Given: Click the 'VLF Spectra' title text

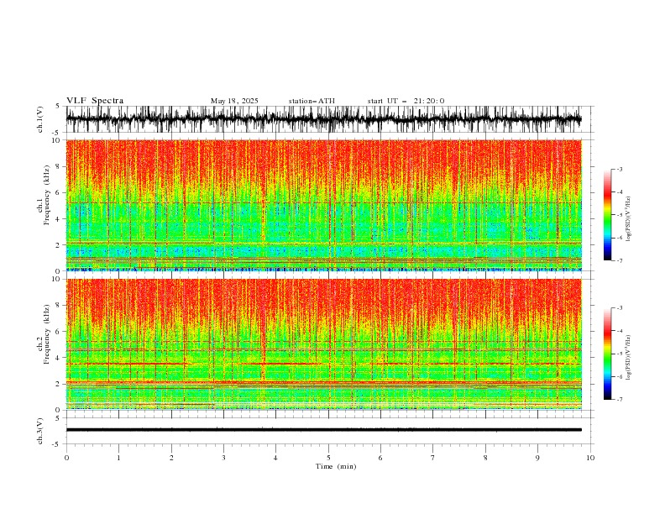Looking at the screenshot, I should [x=95, y=101].
